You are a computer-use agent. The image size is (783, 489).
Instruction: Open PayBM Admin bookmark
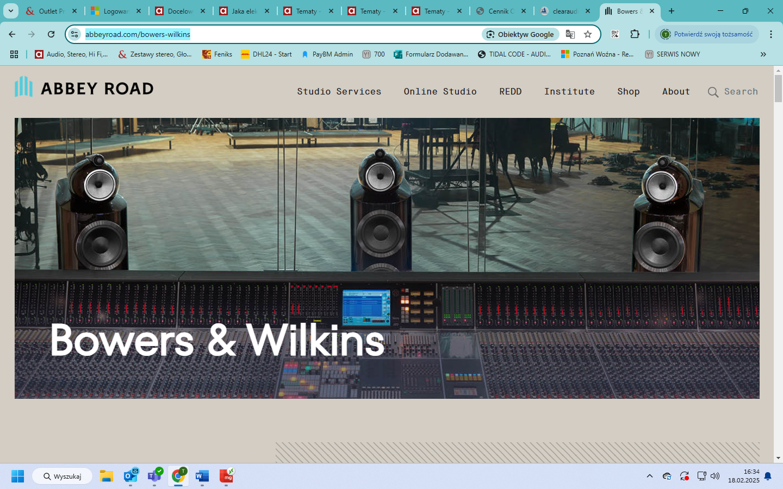point(327,54)
